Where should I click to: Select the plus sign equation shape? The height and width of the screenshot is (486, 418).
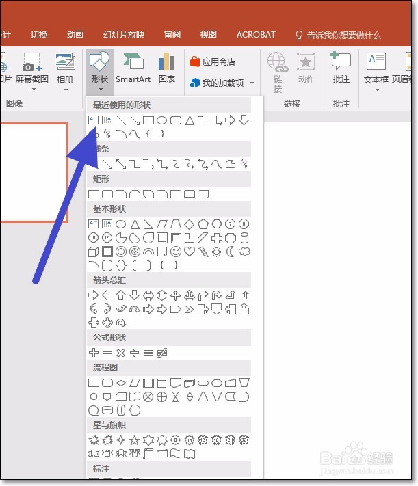click(94, 353)
